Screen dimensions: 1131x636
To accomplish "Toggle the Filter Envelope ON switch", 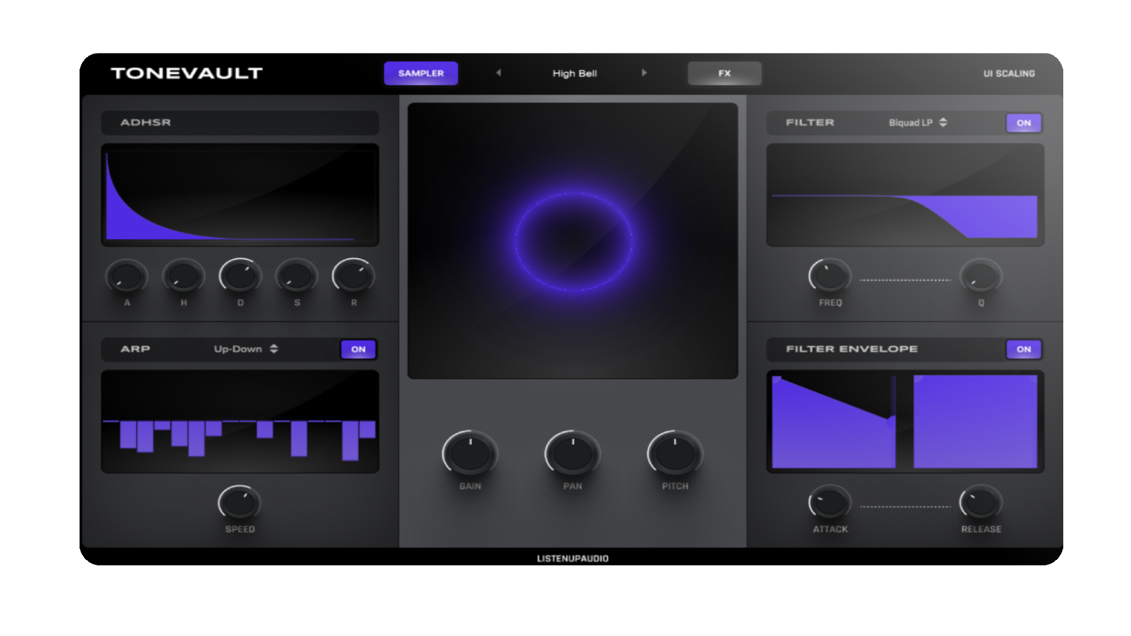I will 1024,349.
